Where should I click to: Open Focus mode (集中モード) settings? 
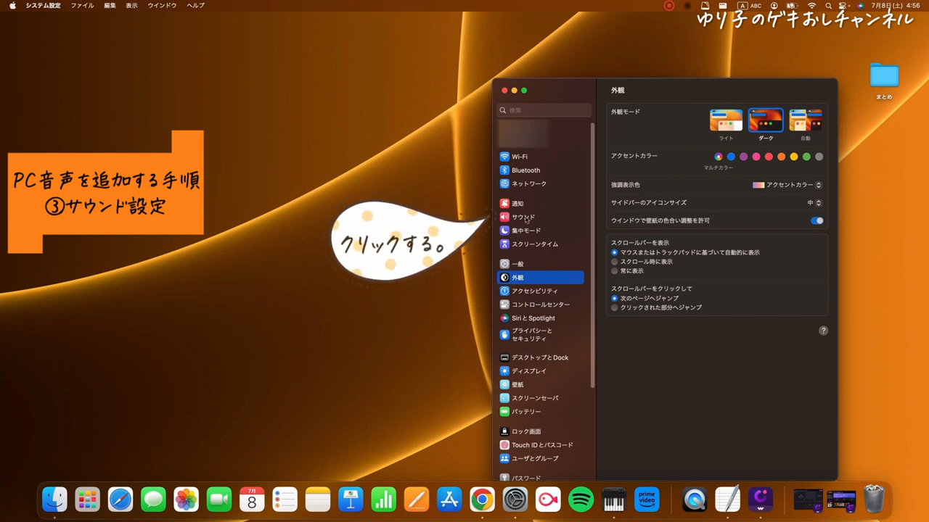525,231
